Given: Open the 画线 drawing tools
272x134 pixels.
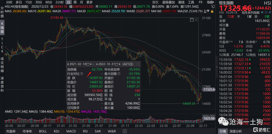Looking at the screenshot, I should [181, 2].
